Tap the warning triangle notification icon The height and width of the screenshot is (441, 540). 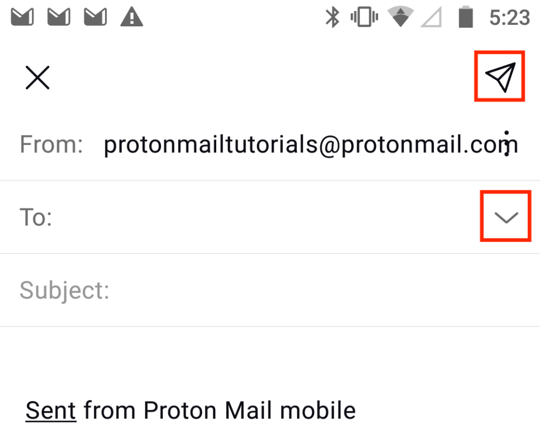pyautogui.click(x=131, y=17)
